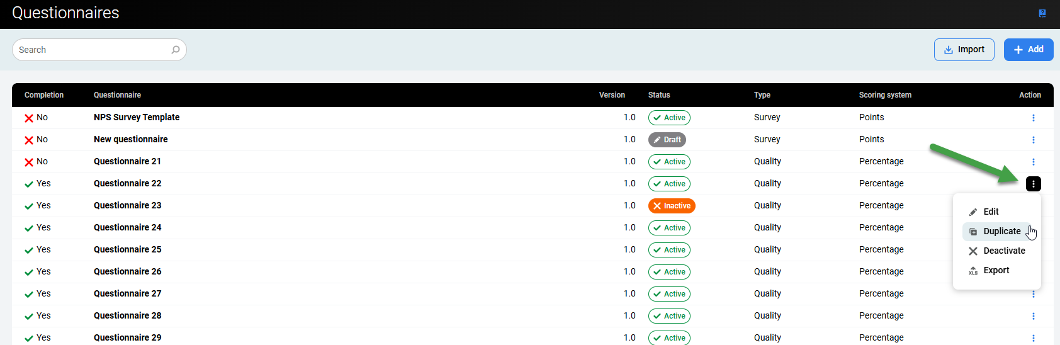Click the search magnifier icon
This screenshot has height=345, width=1060.
[x=176, y=50]
